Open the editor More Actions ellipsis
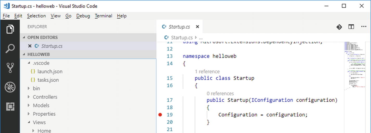Image resolution: width=371 pixels, height=133 pixels. point(364,27)
